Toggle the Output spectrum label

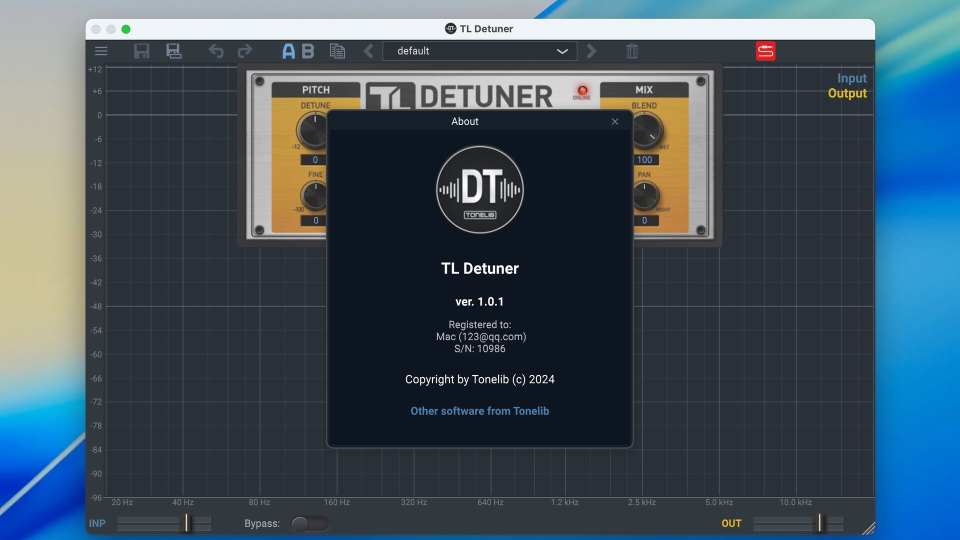click(x=847, y=93)
